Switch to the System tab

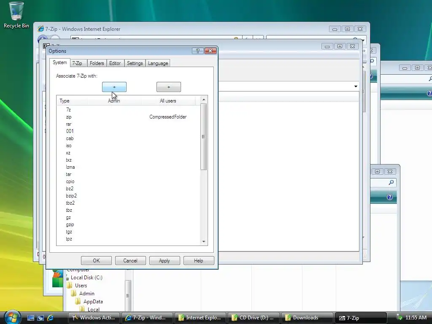point(59,62)
